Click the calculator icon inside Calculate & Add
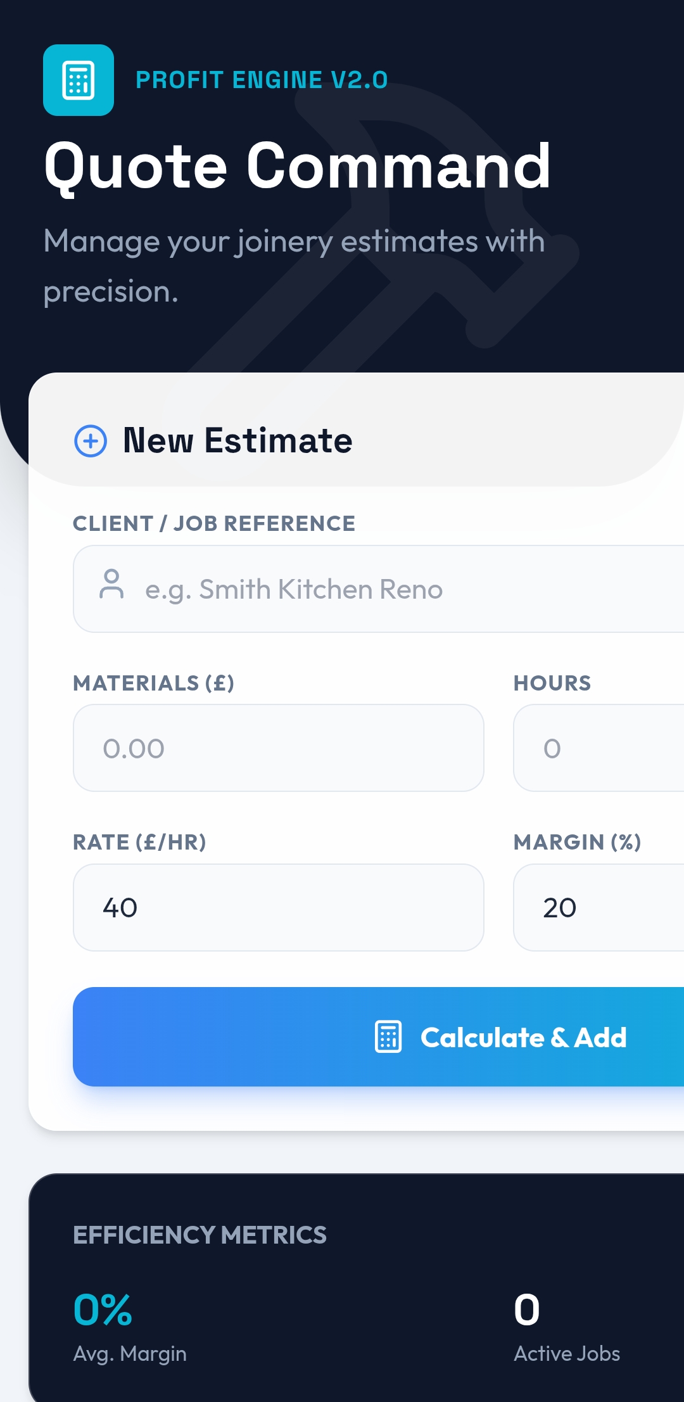Image resolution: width=684 pixels, height=1402 pixels. [387, 1036]
